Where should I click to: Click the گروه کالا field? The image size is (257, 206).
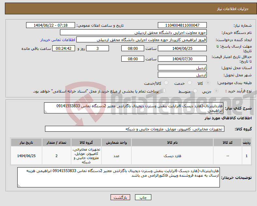[135, 129]
